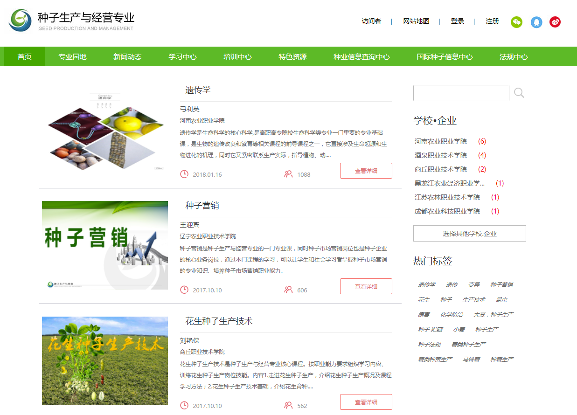Open the 河南农业职业学院 school filter link
Viewport: 577px width, 415px height.
(440, 141)
